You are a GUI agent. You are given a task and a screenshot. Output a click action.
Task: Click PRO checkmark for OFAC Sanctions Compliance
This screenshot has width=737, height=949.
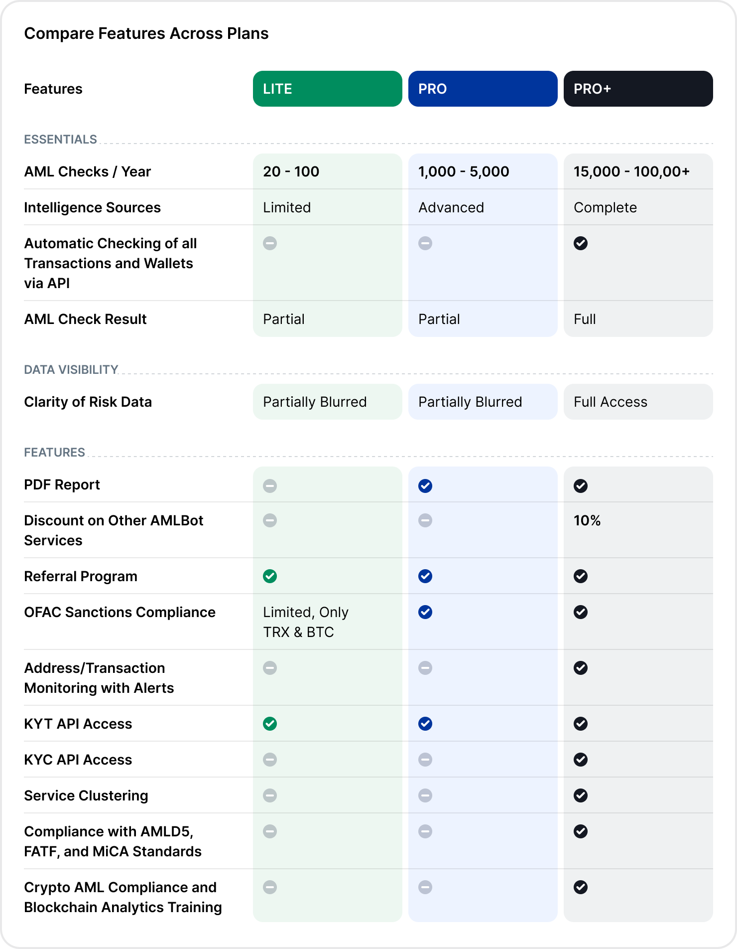click(x=425, y=612)
